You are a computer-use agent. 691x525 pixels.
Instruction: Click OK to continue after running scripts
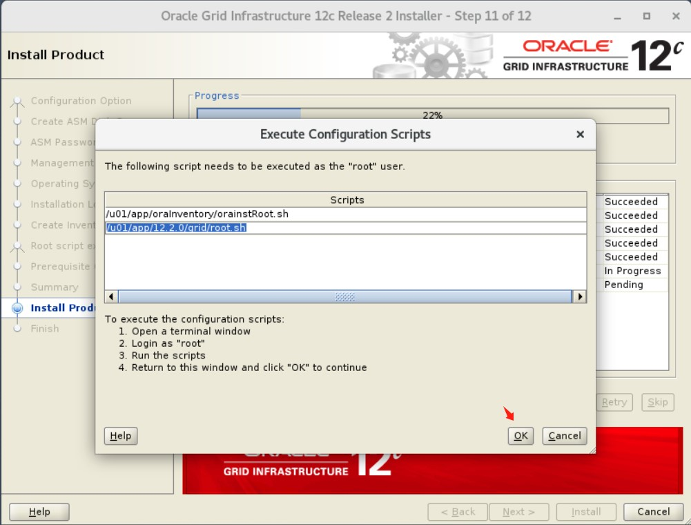coord(520,435)
